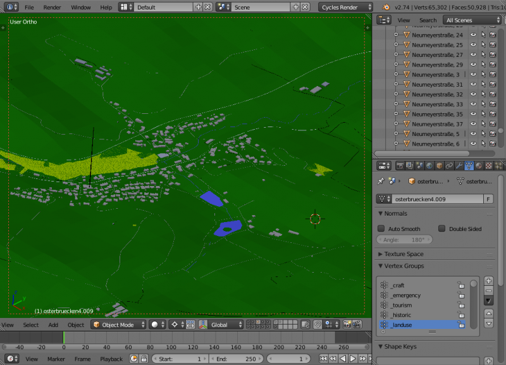
Task: Remove the selected vertex group with the minus button
Action: point(489,291)
